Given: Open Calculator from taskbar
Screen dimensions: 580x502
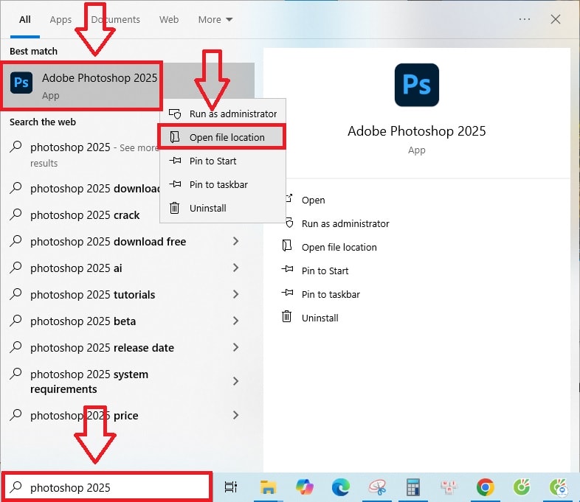Looking at the screenshot, I should [412, 487].
